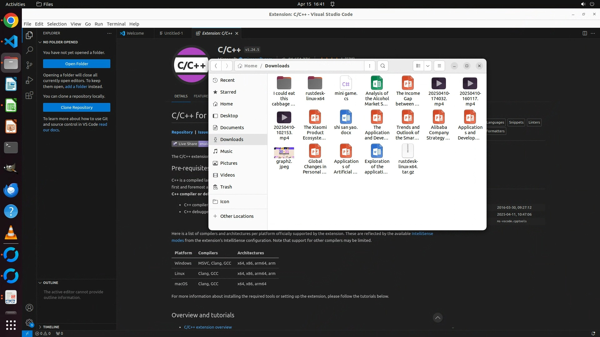This screenshot has width=600, height=337.
Task: Open the Extensions view icon
Action: (29, 95)
